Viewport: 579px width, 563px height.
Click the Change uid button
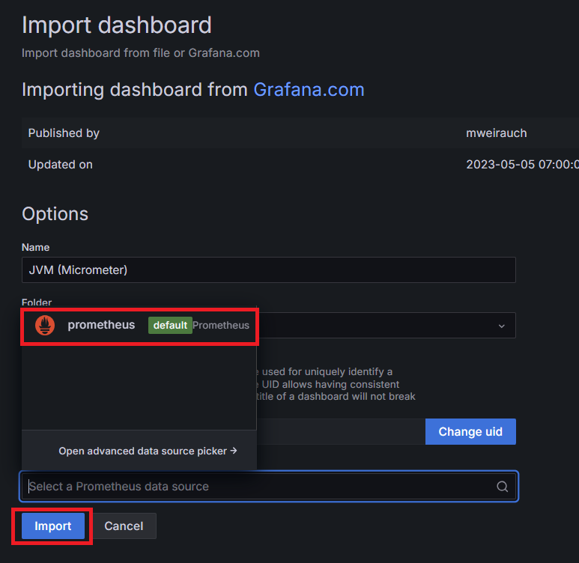[470, 431]
